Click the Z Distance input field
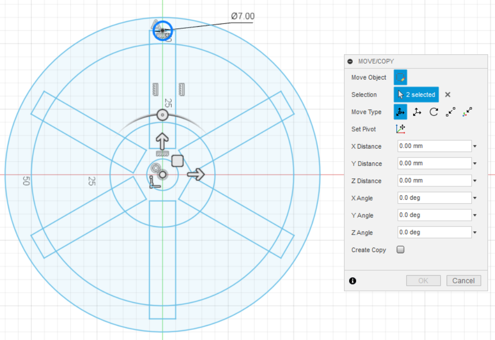The width and height of the screenshot is (495, 340). [434, 181]
